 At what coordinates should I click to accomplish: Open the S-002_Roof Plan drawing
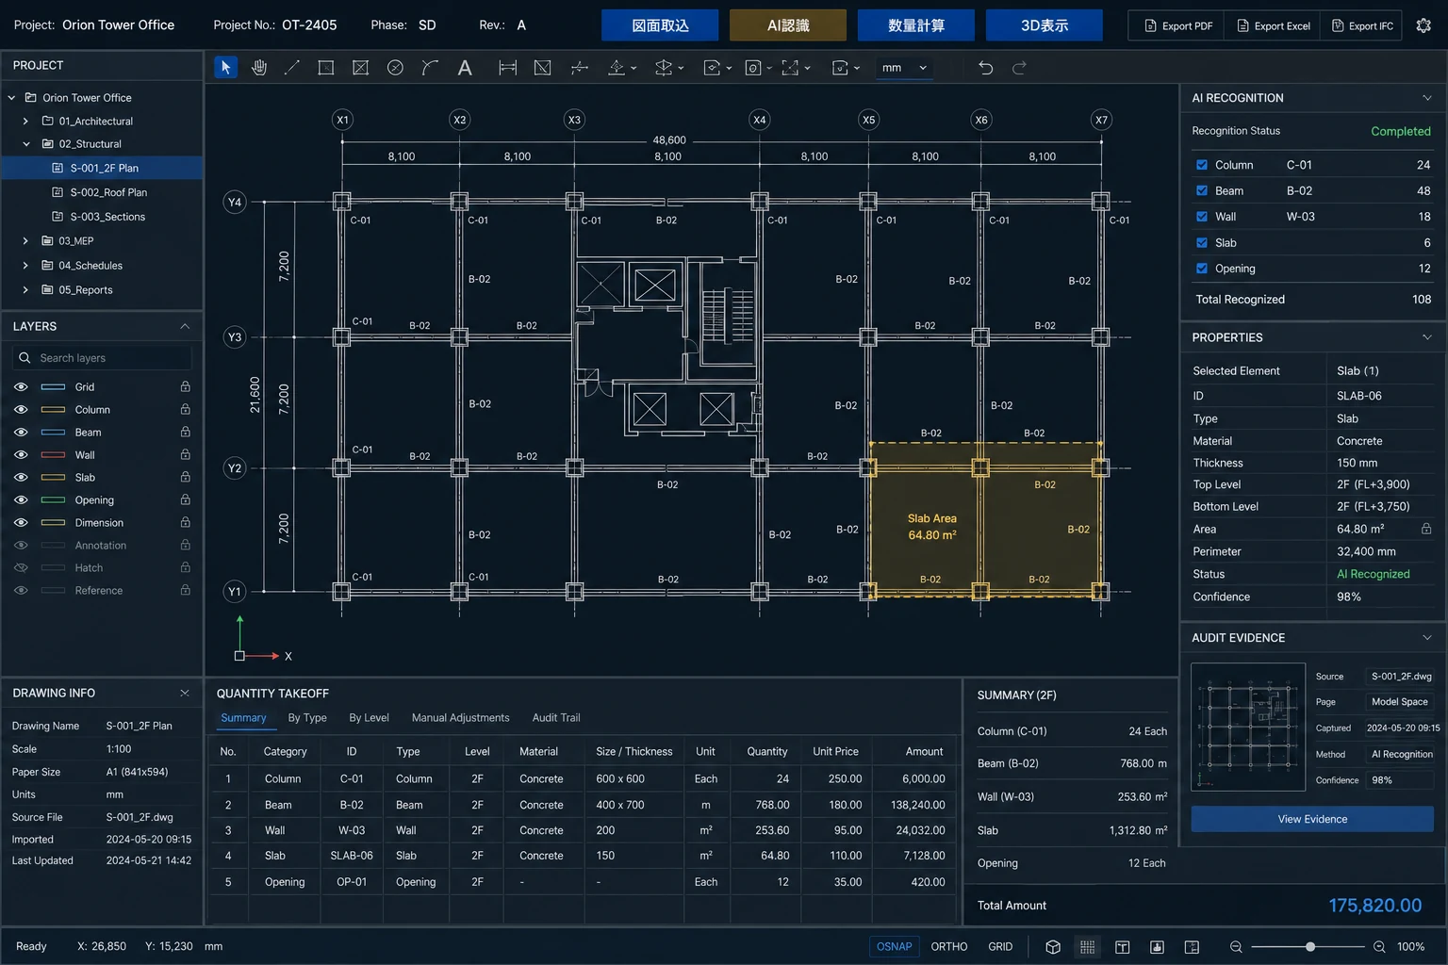coord(107,192)
